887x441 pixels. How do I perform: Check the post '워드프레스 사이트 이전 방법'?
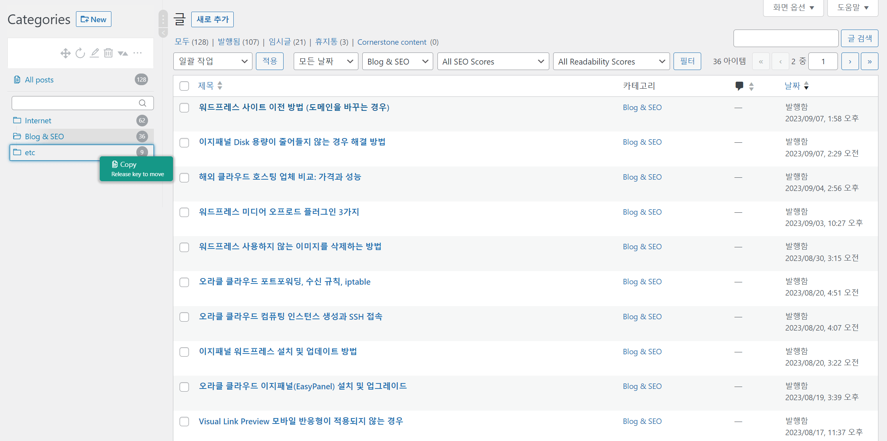pos(184,108)
